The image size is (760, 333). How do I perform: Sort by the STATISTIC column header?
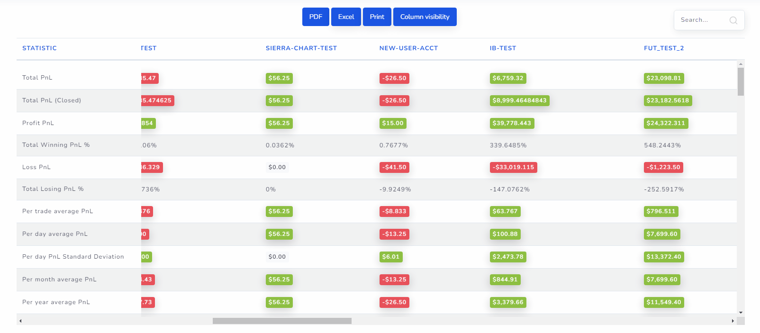tap(39, 48)
